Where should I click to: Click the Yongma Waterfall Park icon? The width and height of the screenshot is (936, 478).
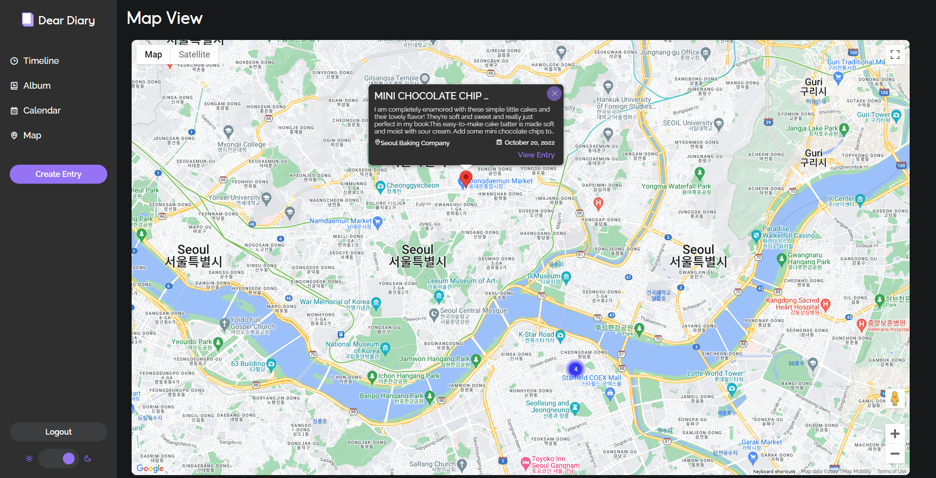coord(700,172)
